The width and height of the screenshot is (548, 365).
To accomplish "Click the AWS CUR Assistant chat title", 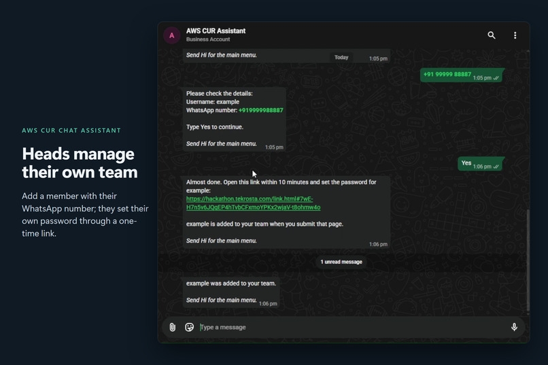I will coord(216,31).
